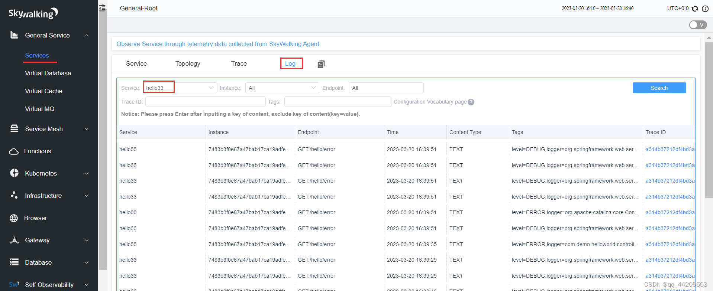The height and width of the screenshot is (291, 713).
Task: Click the Tags column header
Action: [517, 132]
